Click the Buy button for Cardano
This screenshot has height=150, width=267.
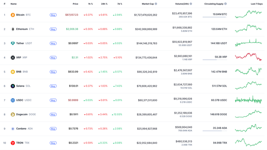[53, 129]
